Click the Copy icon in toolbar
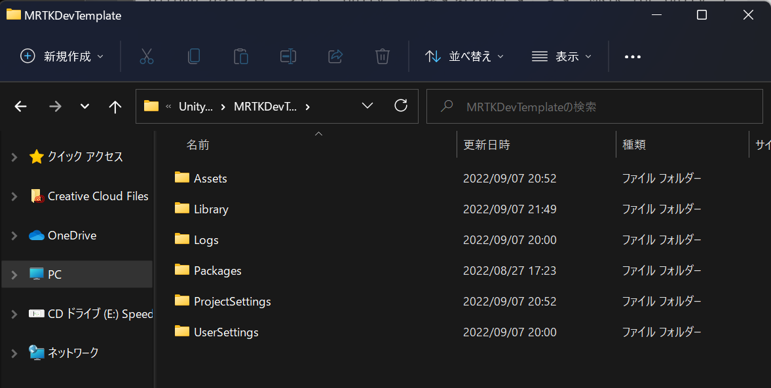Viewport: 771px width, 388px height. (194, 56)
